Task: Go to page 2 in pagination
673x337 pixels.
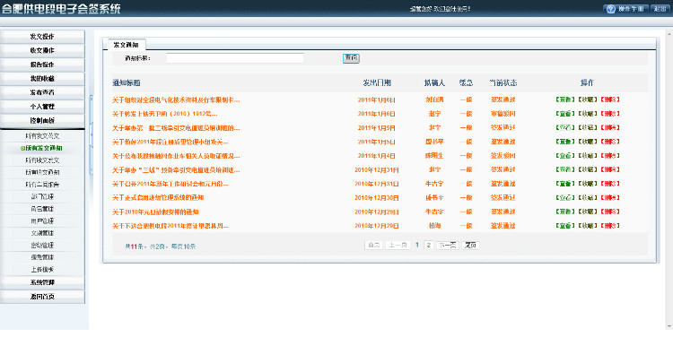Action: (x=428, y=246)
